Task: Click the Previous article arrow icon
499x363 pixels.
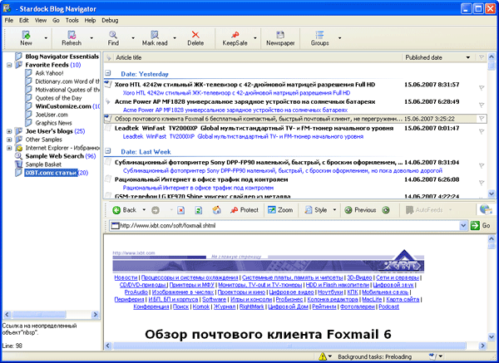Action: click(348, 210)
